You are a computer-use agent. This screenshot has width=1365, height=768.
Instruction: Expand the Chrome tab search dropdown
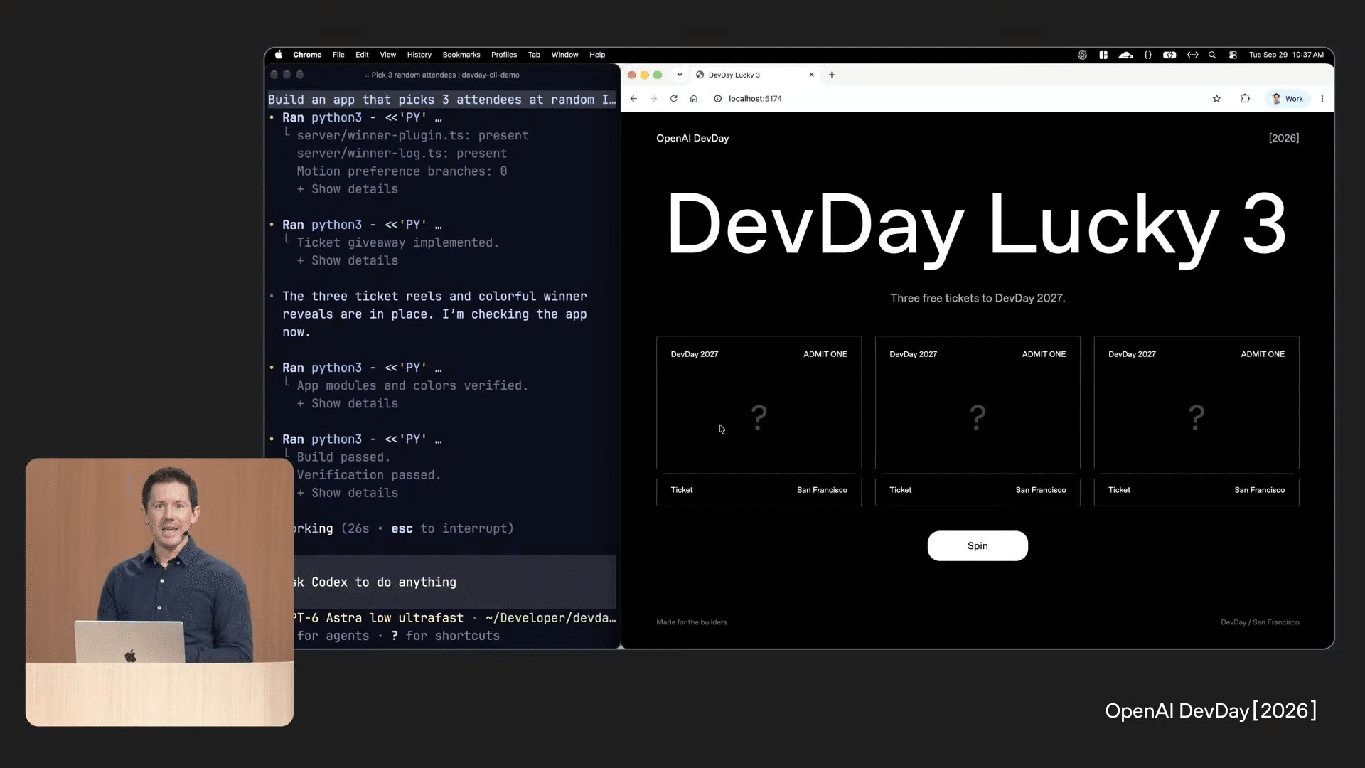pyautogui.click(x=680, y=75)
